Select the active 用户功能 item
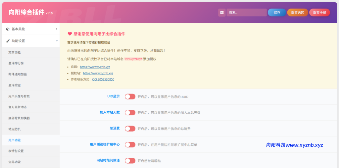339x168 pixels. click(31, 140)
